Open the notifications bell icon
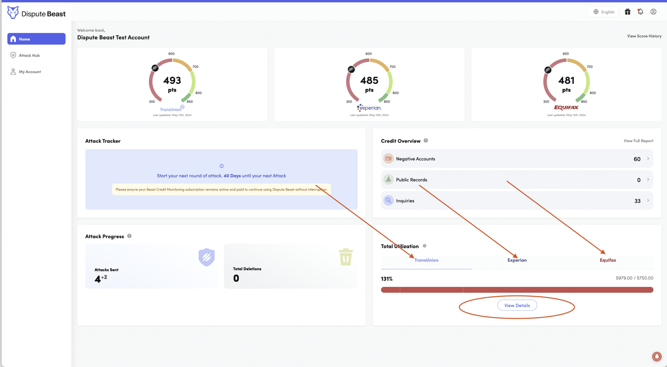 640,12
